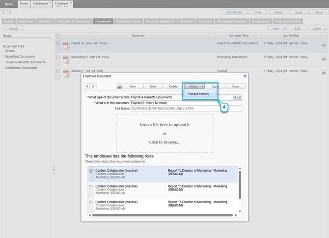Expand the document type dropdown arrow

pos(240,97)
